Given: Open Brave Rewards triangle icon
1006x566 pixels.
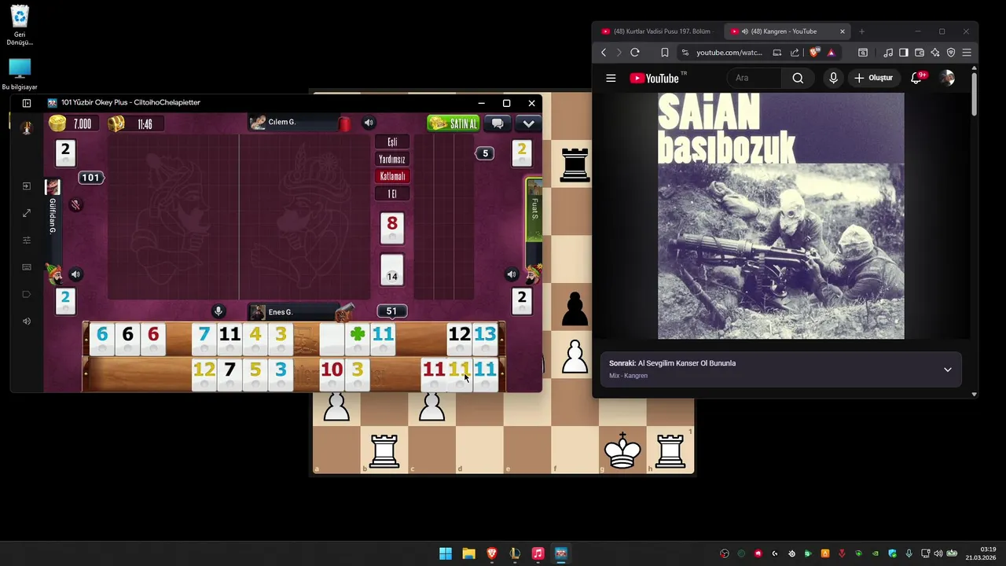Looking at the screenshot, I should tap(831, 53).
